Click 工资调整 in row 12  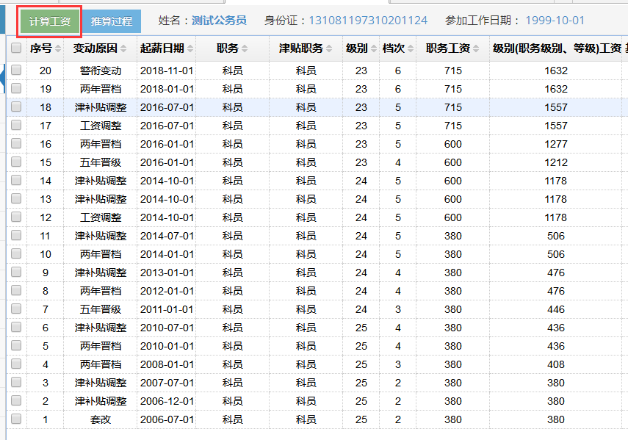[101, 217]
